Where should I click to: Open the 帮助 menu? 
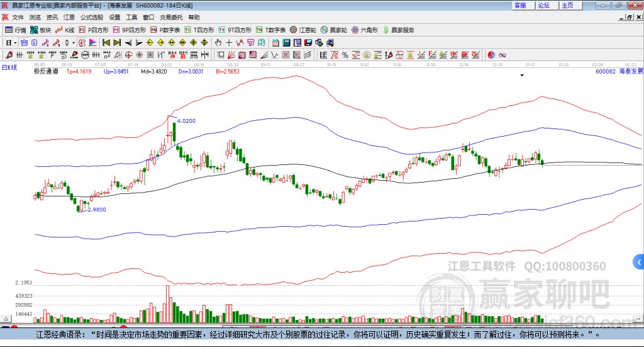point(194,17)
